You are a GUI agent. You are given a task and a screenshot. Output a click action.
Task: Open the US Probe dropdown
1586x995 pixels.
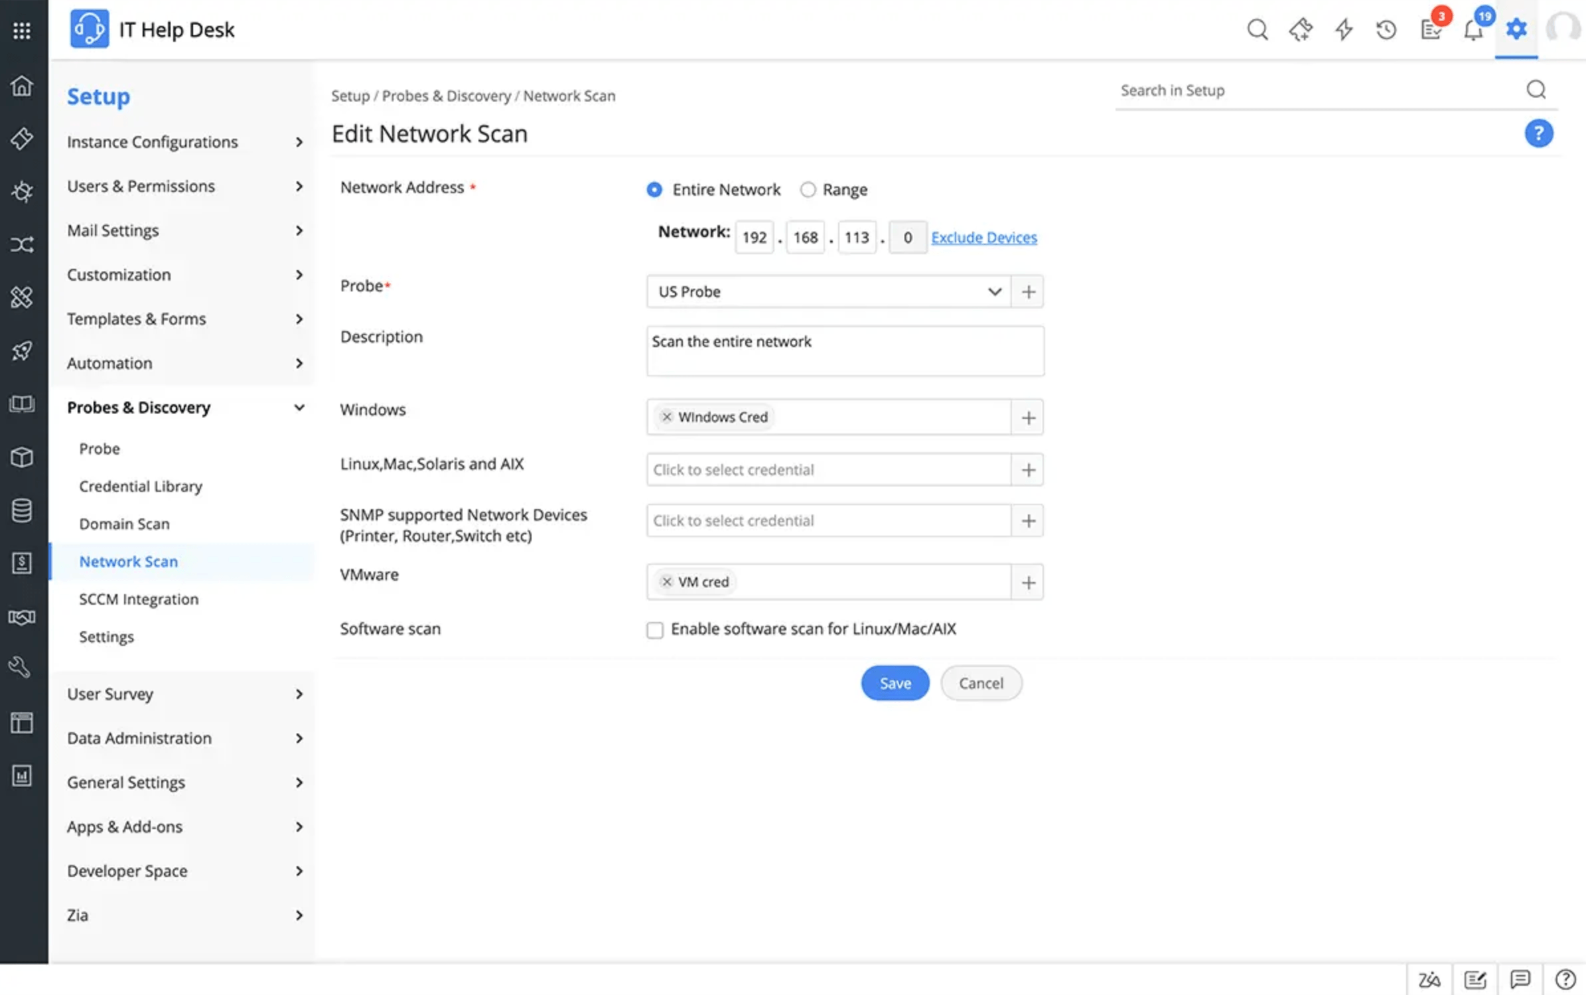(x=828, y=292)
